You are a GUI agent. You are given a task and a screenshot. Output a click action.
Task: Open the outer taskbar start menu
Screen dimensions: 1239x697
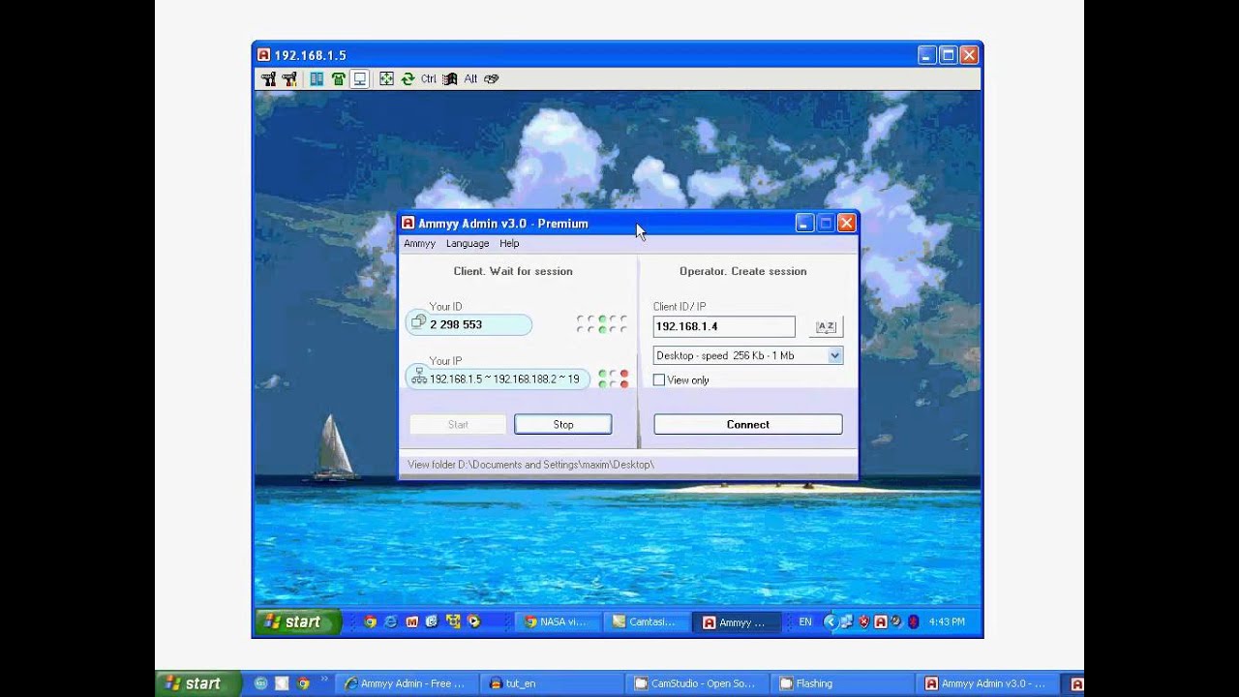pyautogui.click(x=199, y=683)
